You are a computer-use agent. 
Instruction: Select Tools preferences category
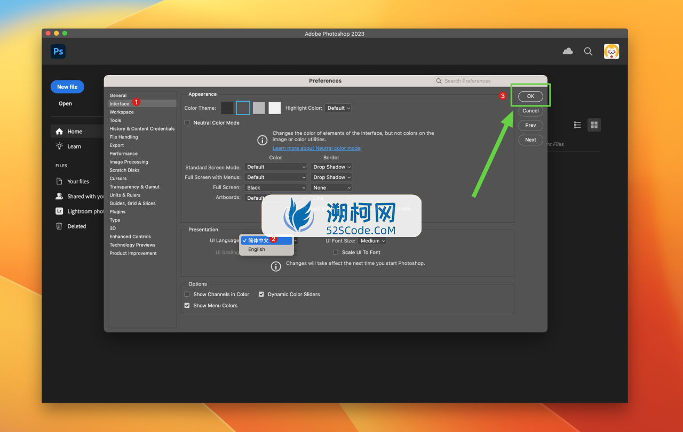[x=142, y=120]
